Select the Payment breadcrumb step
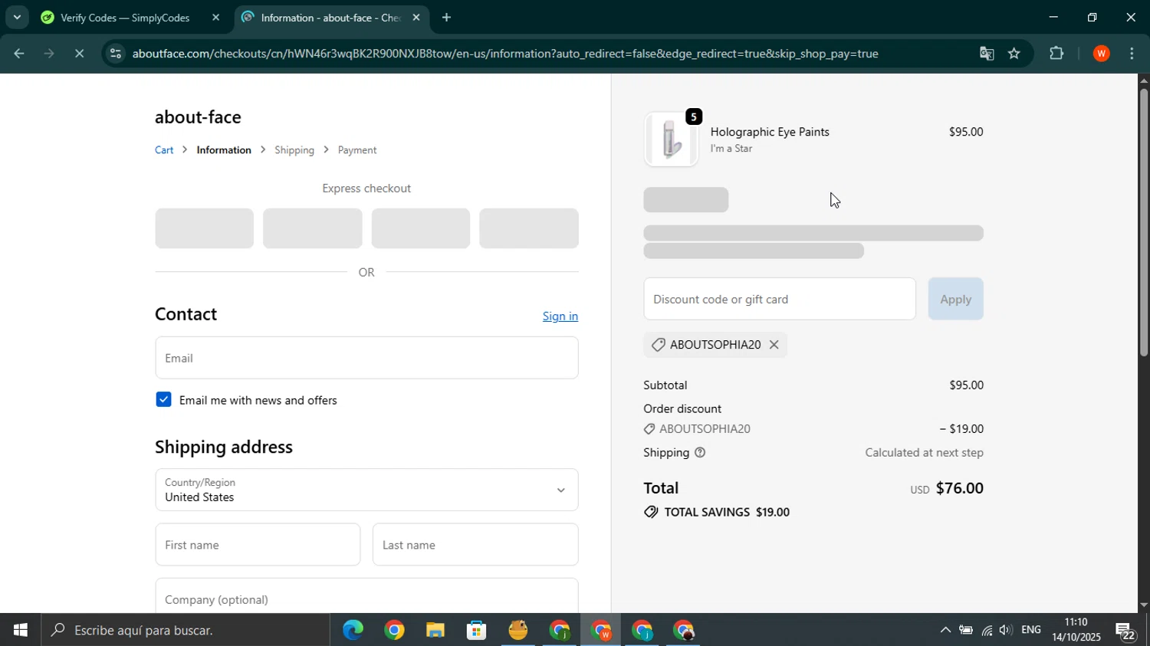Image resolution: width=1150 pixels, height=646 pixels. pyautogui.click(x=357, y=150)
